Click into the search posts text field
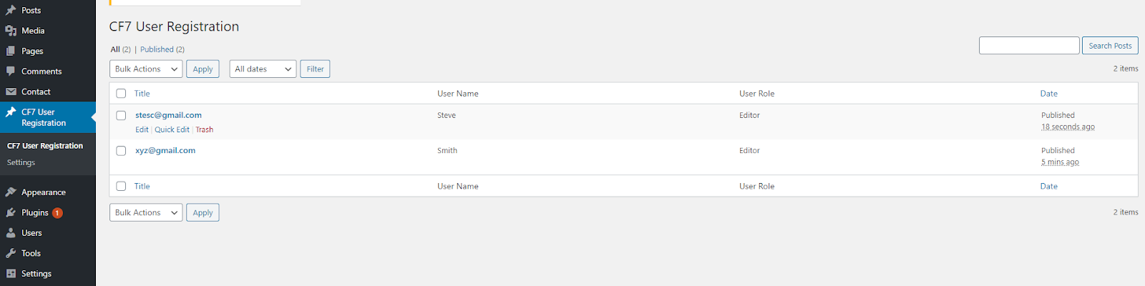Viewport: 1145px width, 286px height. [1028, 46]
